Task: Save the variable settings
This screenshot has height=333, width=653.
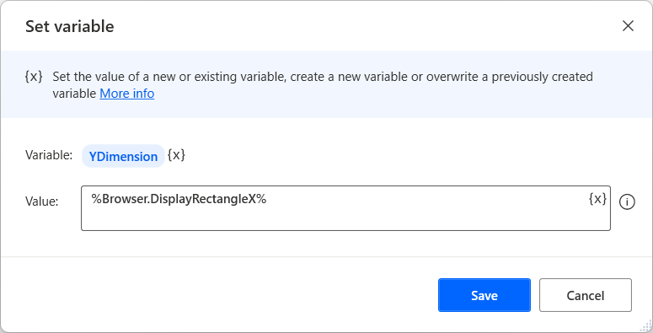Action: pyautogui.click(x=484, y=295)
